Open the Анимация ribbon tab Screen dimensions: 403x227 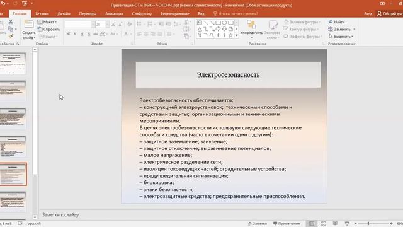(x=114, y=14)
